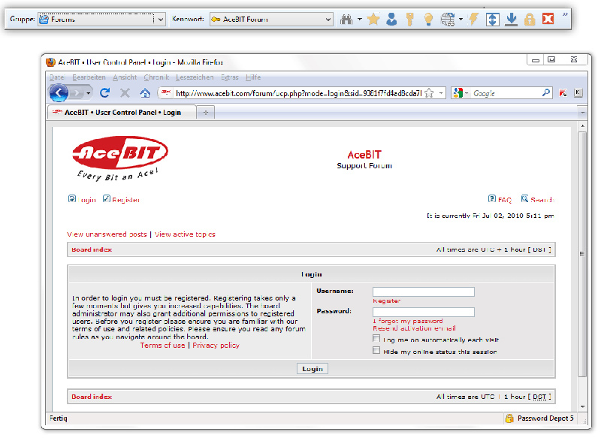This screenshot has width=601, height=438.
Task: Open the Datei menu
Action: pyautogui.click(x=57, y=77)
